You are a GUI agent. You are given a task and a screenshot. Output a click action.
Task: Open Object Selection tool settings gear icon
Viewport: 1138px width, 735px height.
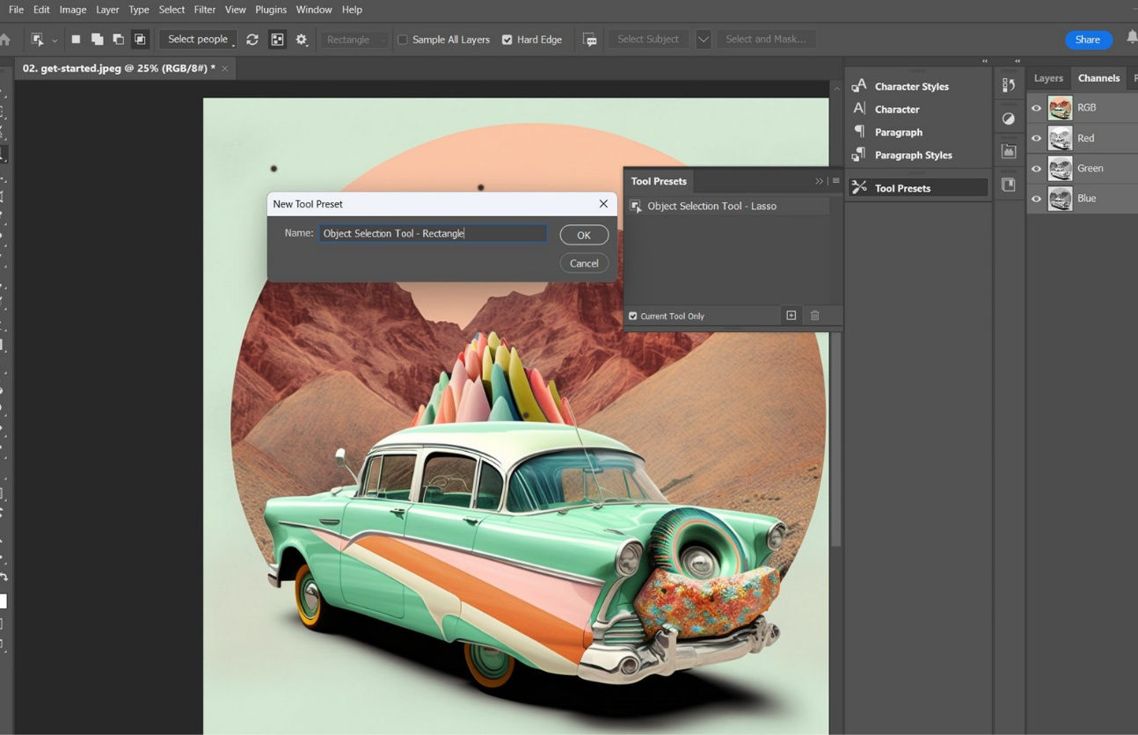pyautogui.click(x=299, y=39)
